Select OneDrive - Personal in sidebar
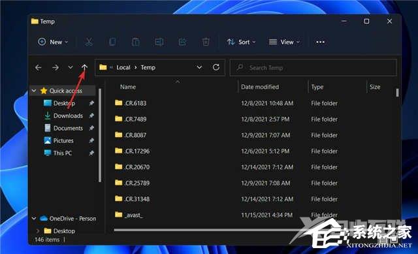418x254 pixels. 72,219
